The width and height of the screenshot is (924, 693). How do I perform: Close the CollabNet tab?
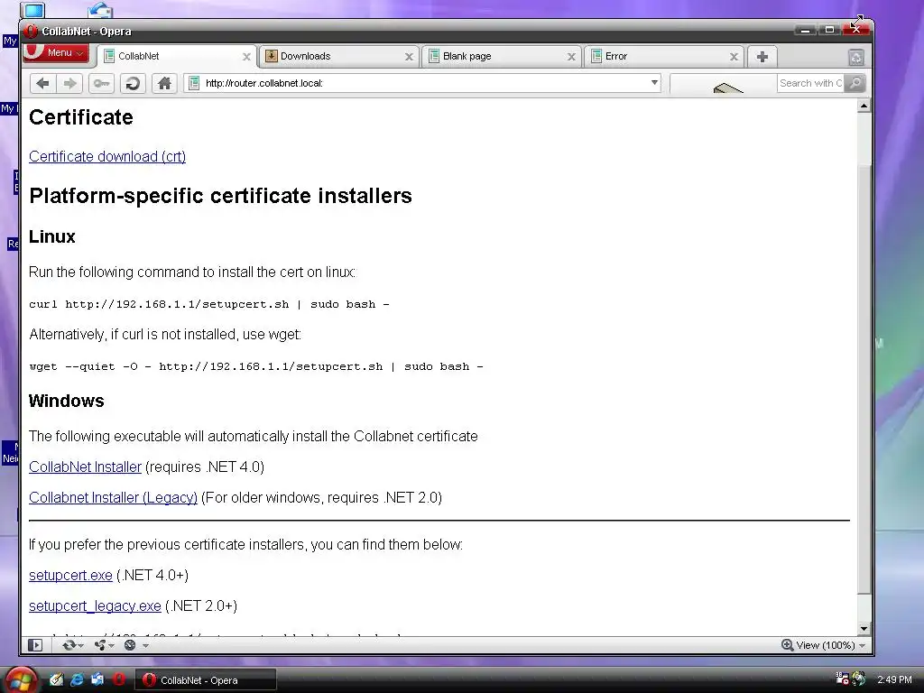pos(246,57)
